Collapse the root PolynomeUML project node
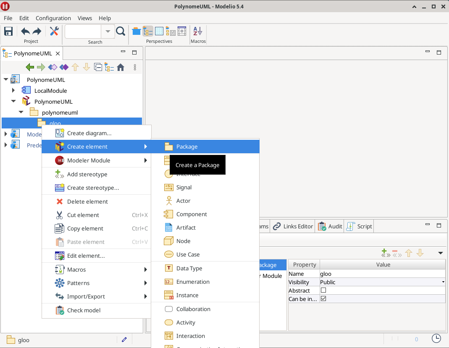 [6, 79]
